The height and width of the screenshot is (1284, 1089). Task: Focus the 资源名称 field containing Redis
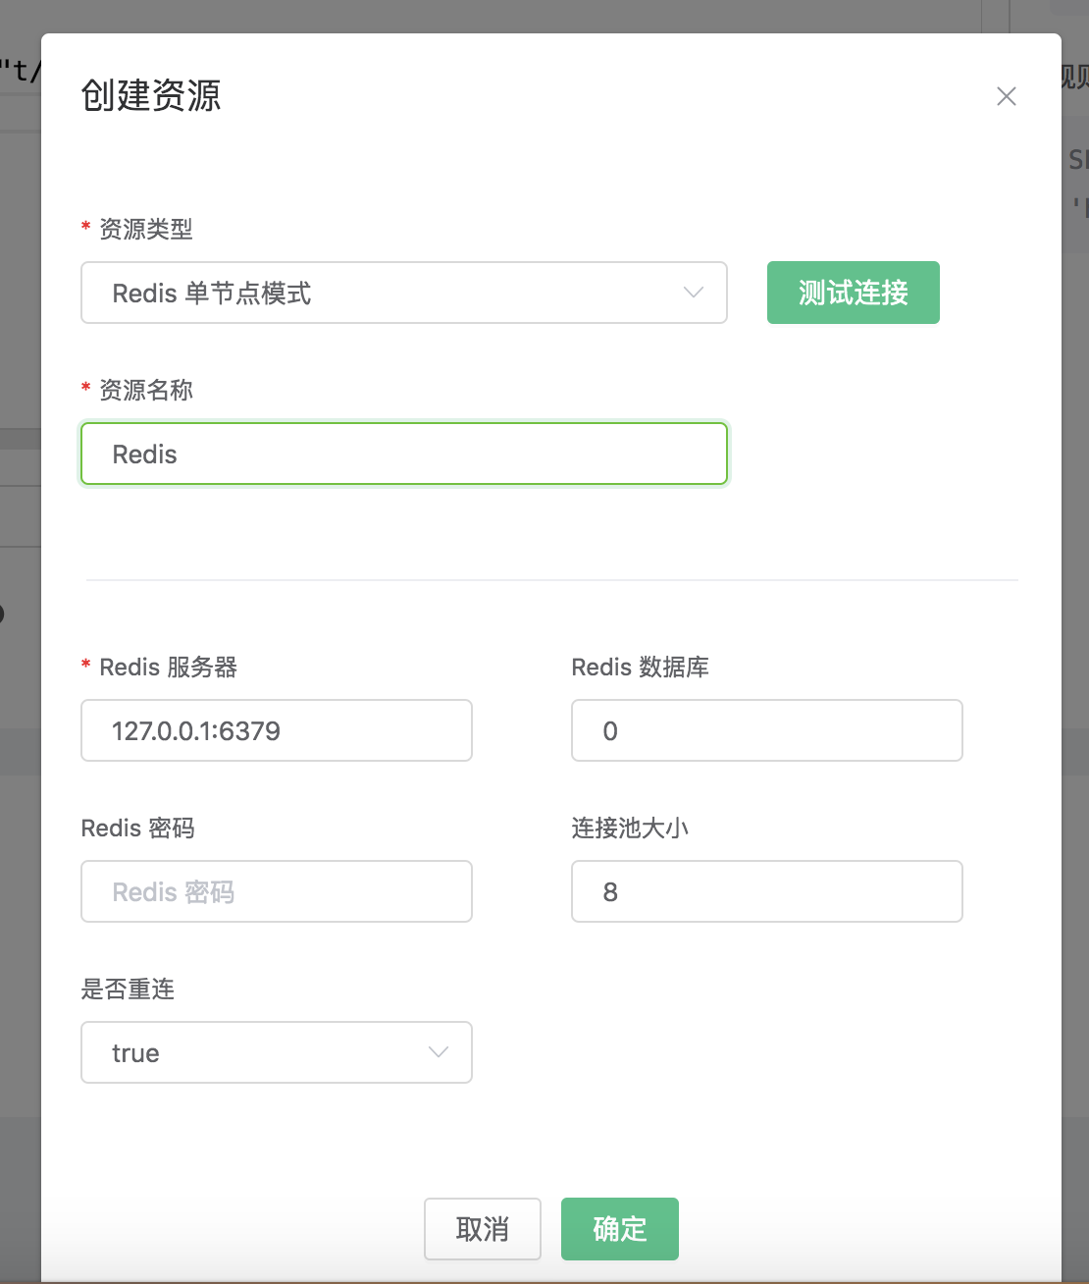403,454
